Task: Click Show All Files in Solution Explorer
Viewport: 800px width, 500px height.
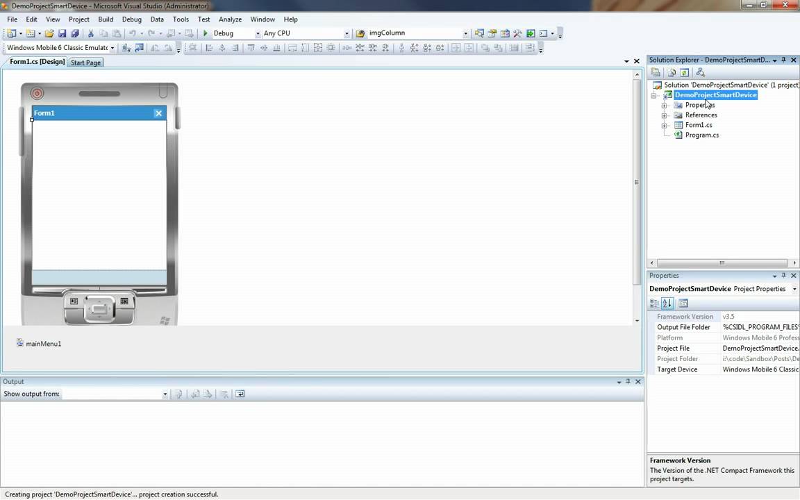Action: (672, 72)
